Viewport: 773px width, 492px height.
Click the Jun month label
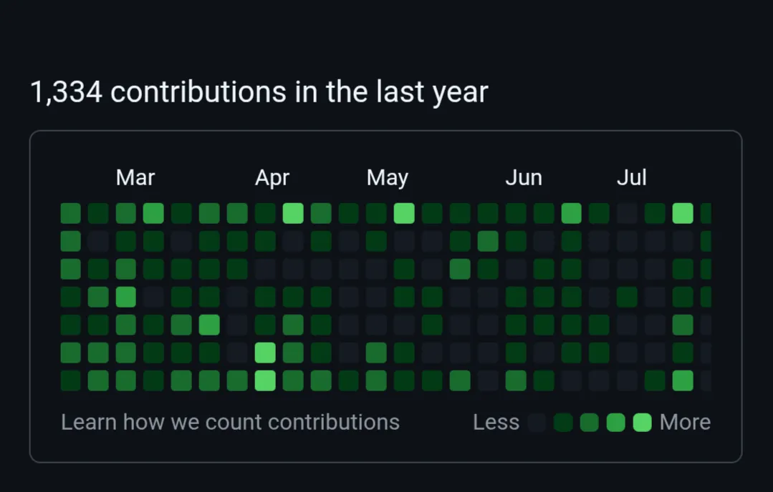coord(524,177)
